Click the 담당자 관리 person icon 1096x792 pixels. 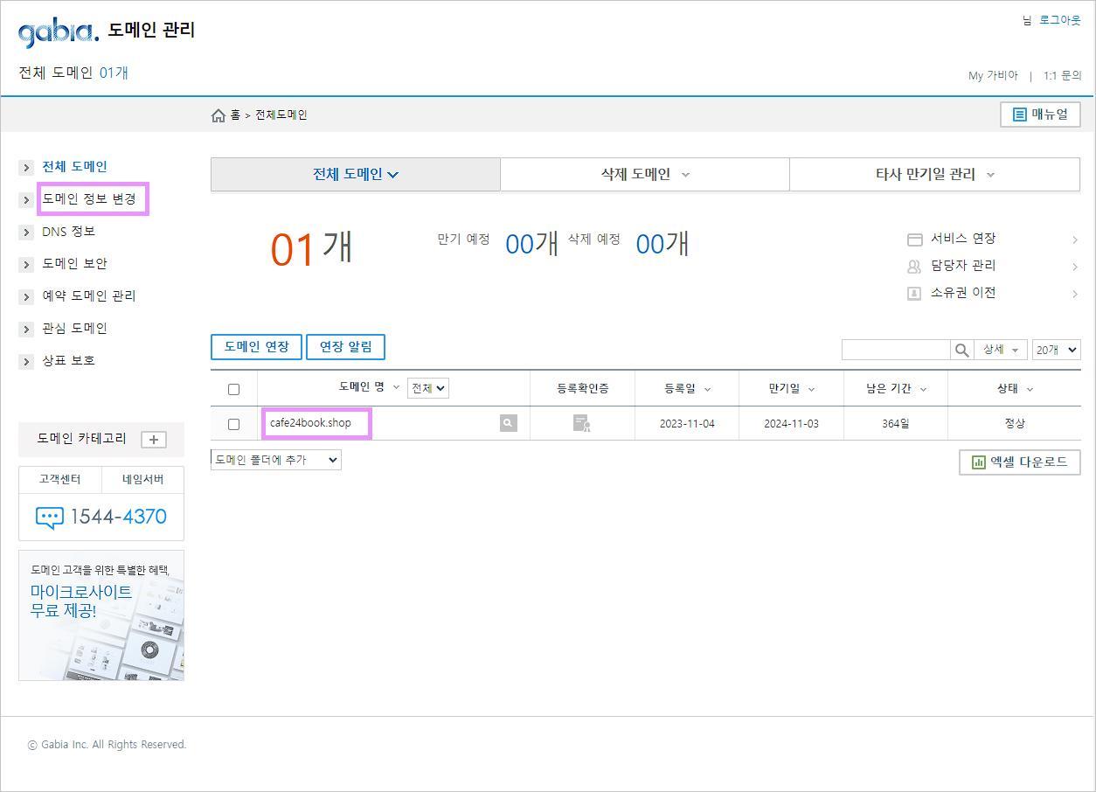[x=914, y=266]
